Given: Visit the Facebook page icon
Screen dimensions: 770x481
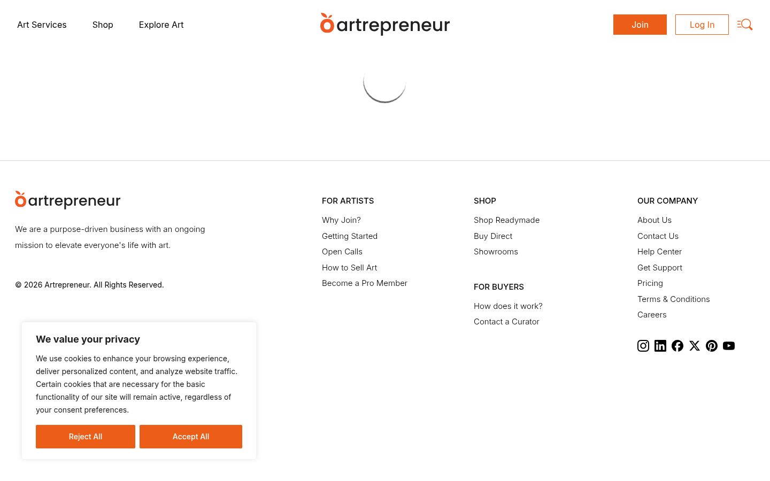Looking at the screenshot, I should click(x=677, y=346).
